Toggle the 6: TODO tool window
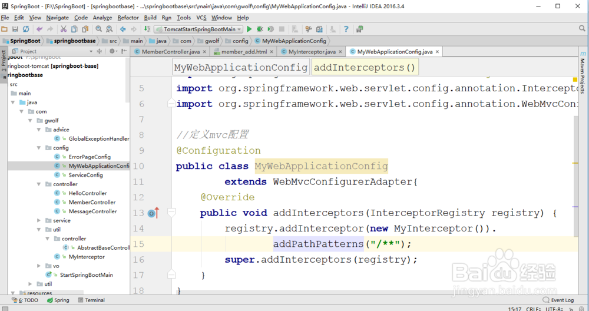The image size is (589, 311). (x=25, y=300)
